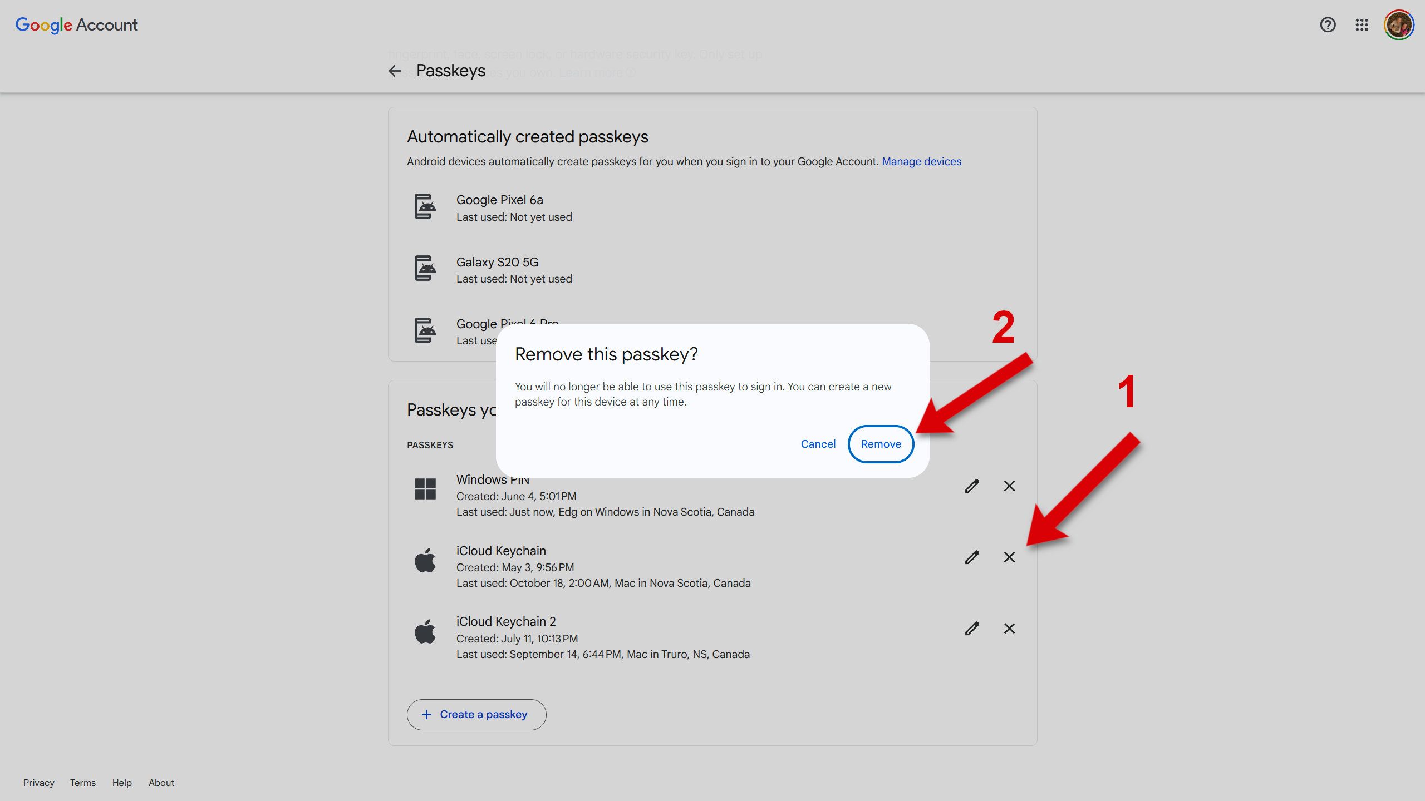Open the Terms page
Image resolution: width=1425 pixels, height=801 pixels.
tap(82, 782)
